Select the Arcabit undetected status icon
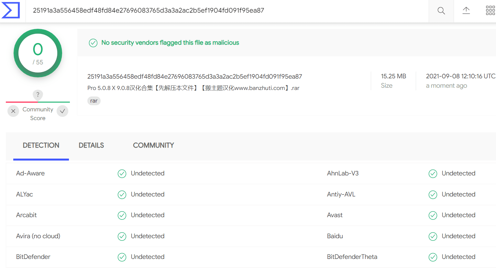This screenshot has width=496, height=268. tap(122, 215)
